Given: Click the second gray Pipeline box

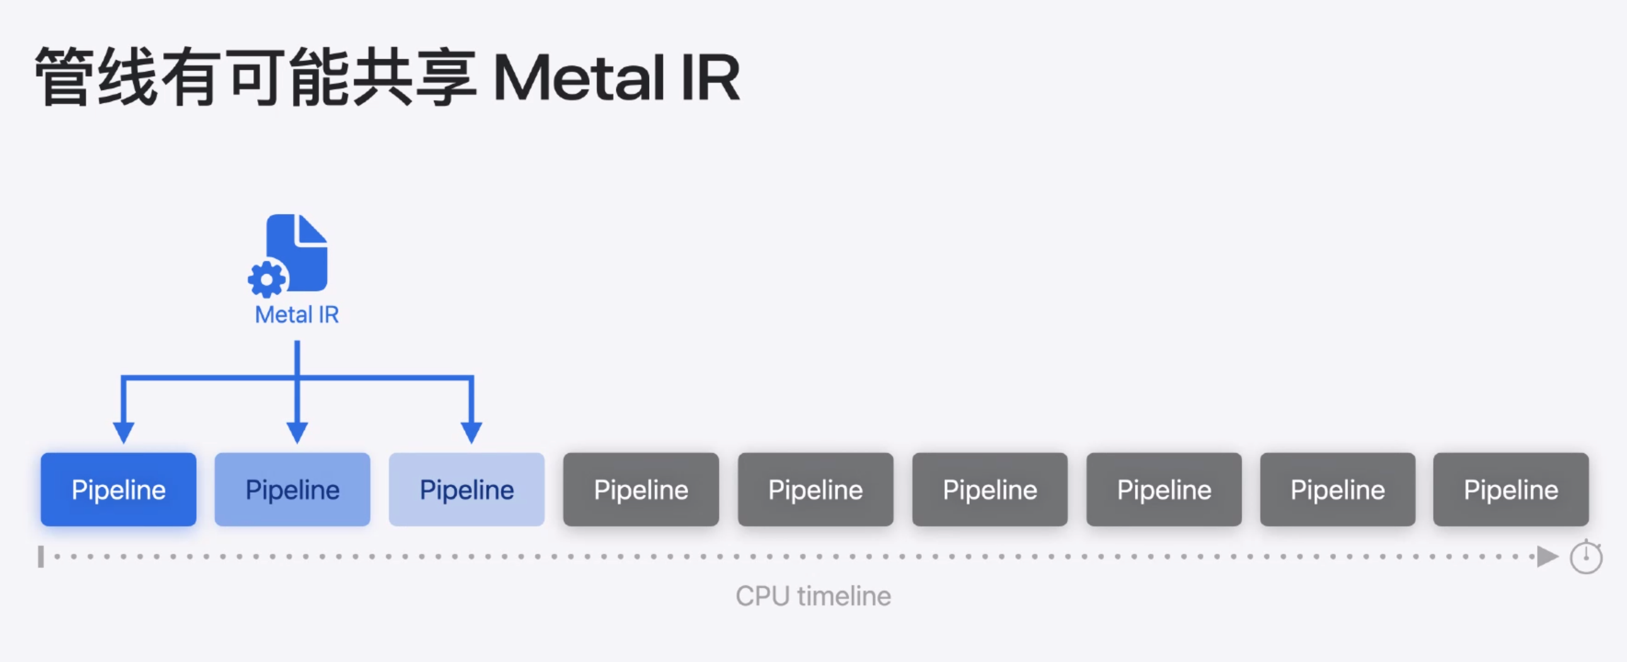Looking at the screenshot, I should (815, 489).
